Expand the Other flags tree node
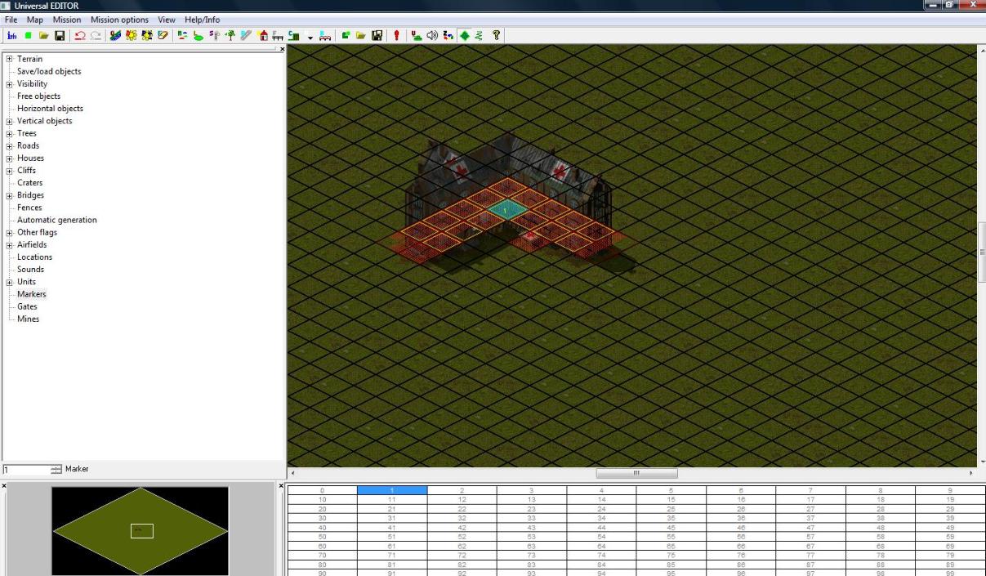 (10, 232)
